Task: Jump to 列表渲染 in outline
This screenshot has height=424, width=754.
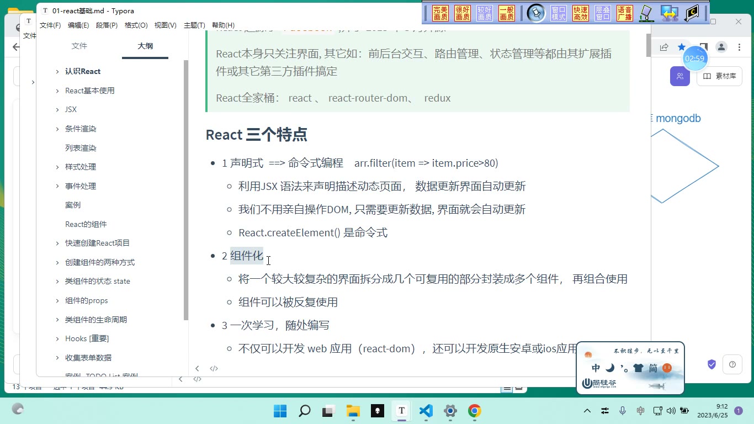Action: tap(81, 148)
